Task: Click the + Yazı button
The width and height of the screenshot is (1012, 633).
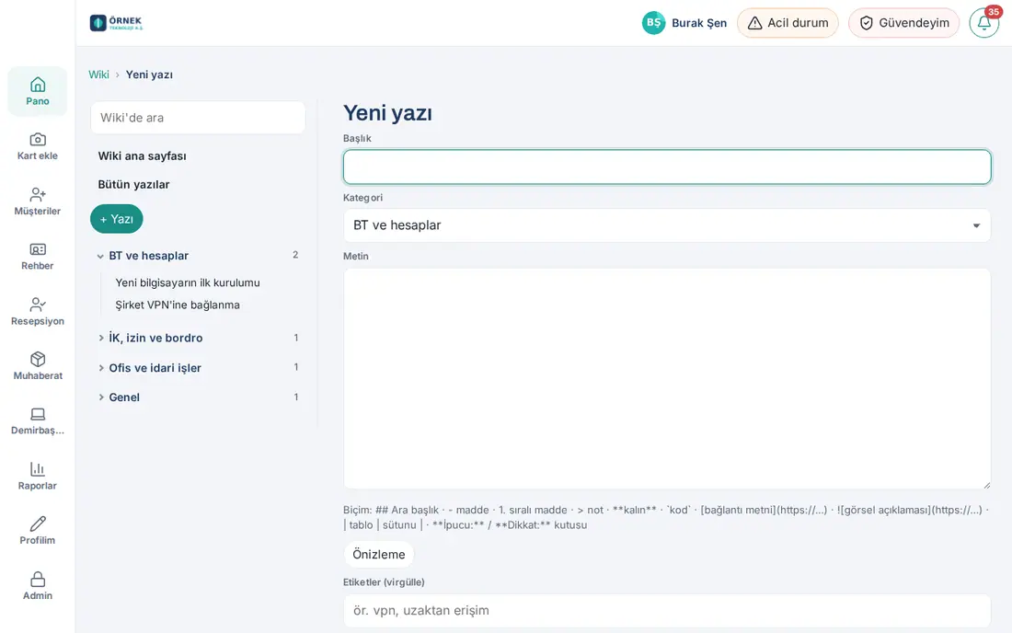Action: pyautogui.click(x=116, y=219)
